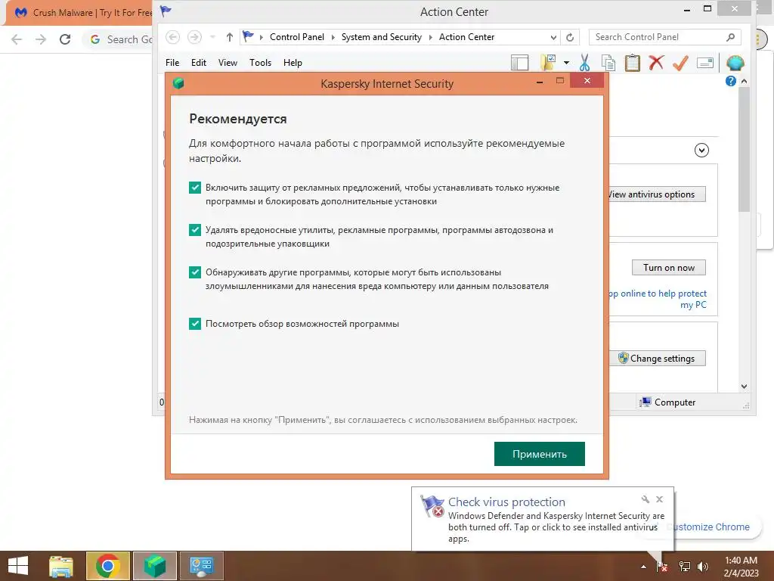Toggle the remove malicious utilities checkbox (Удалять вредоносные)
774x581 pixels.
tap(195, 230)
